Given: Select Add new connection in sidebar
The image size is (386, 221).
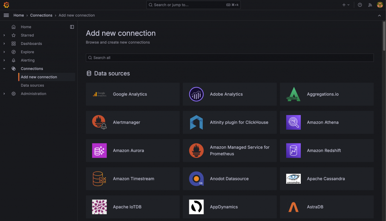Looking at the screenshot, I should pyautogui.click(x=47, y=77).
